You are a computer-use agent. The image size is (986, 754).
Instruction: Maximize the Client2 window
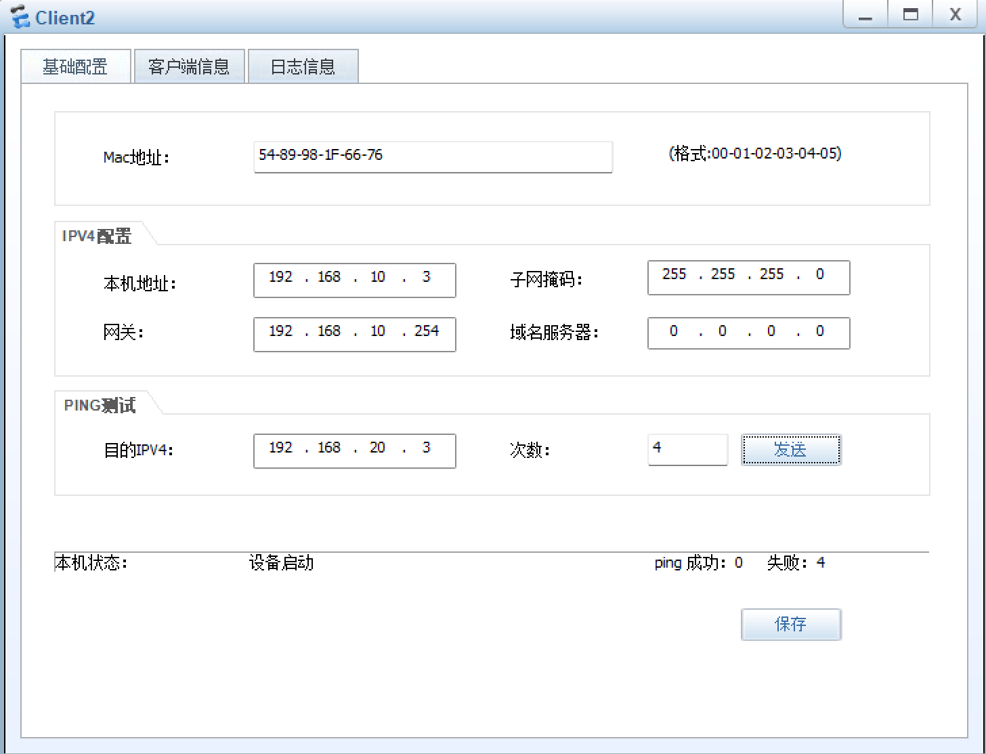coord(911,16)
